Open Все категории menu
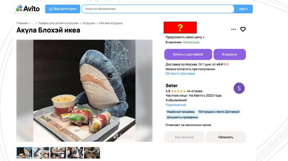 (63, 9)
